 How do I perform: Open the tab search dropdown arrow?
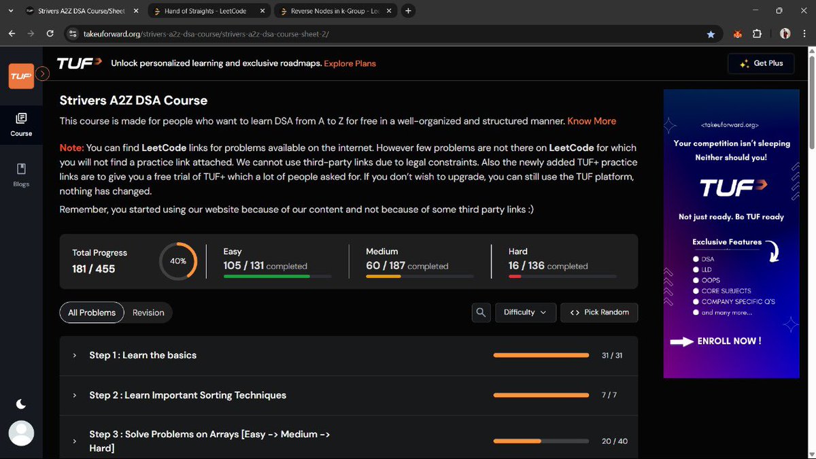click(10, 11)
